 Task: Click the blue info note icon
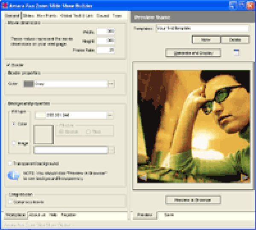click(x=13, y=175)
